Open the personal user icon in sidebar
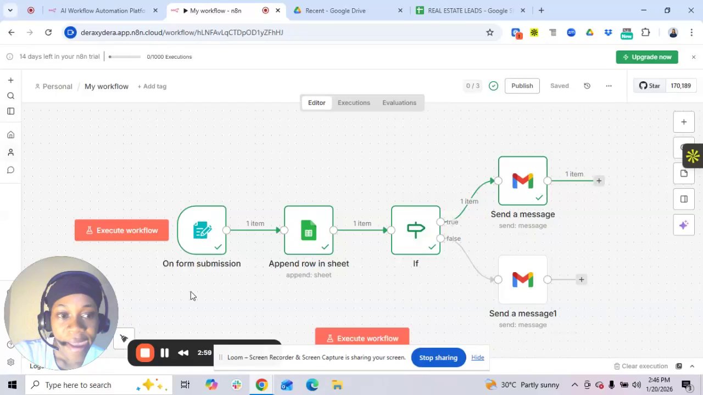Screen dimensions: 703x395 click(10, 153)
